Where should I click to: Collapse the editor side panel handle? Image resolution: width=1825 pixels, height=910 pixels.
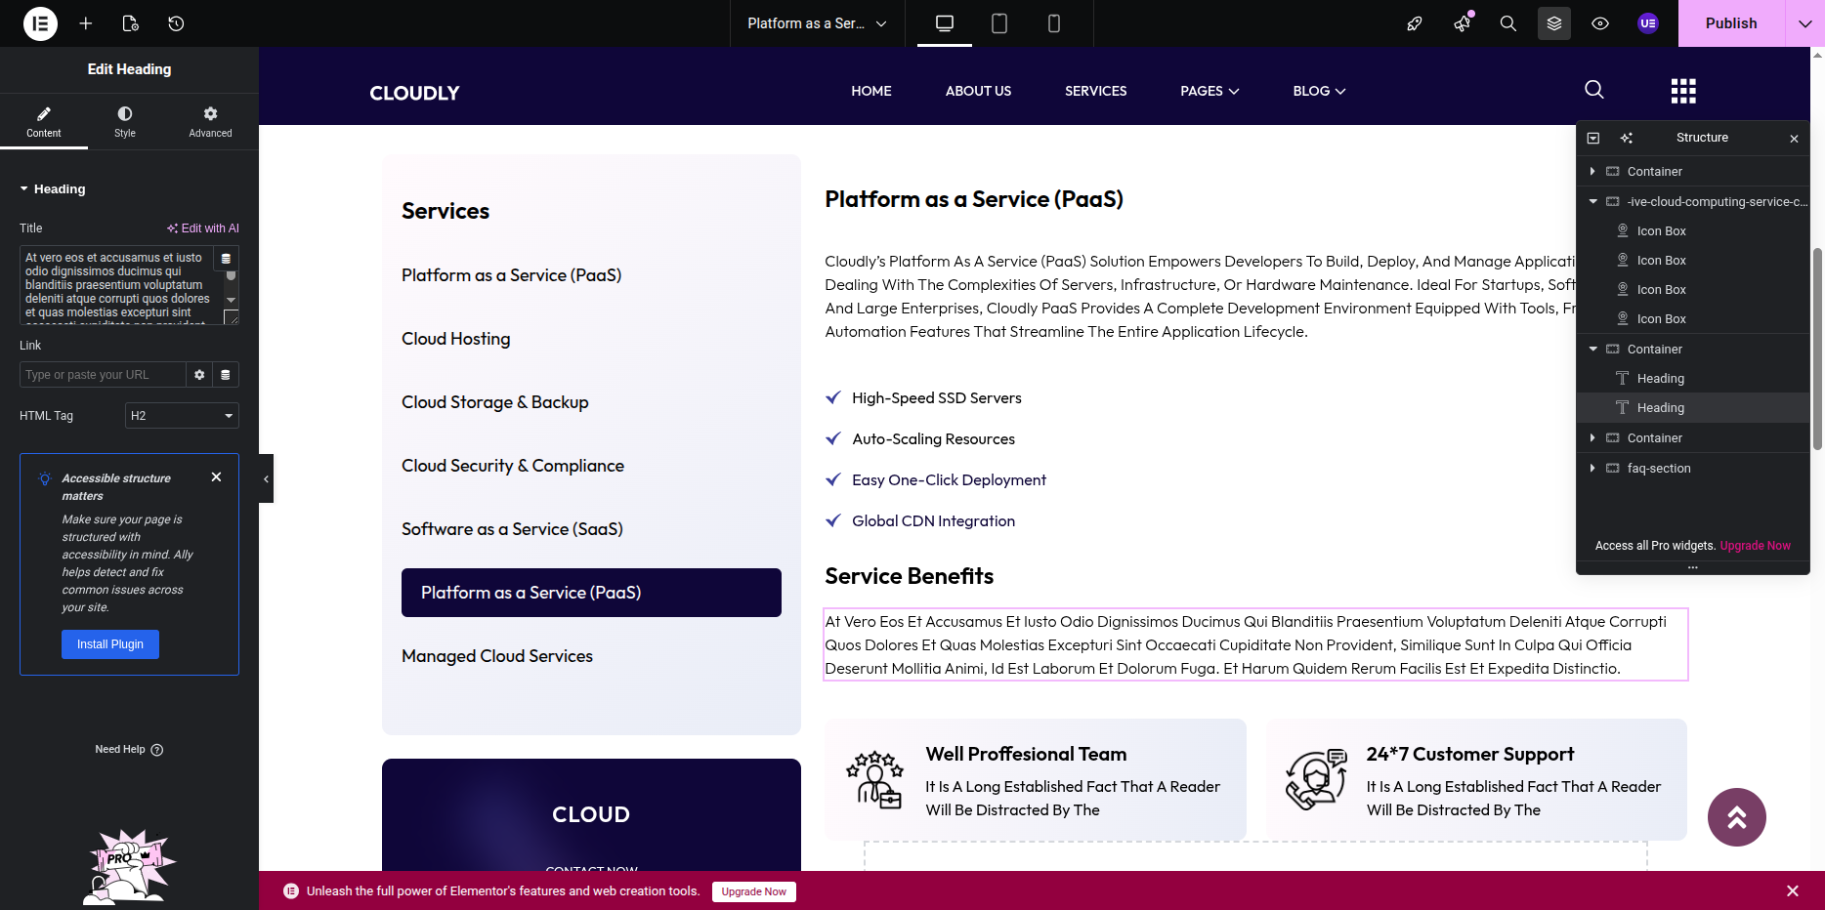266,478
